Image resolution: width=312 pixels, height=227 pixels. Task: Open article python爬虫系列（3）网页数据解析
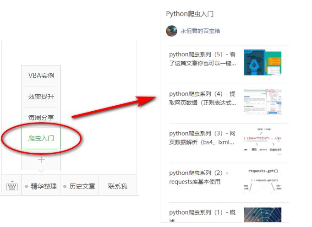click(203, 138)
